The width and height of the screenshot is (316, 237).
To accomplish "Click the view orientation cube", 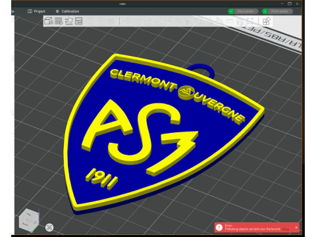I will coord(29,221).
